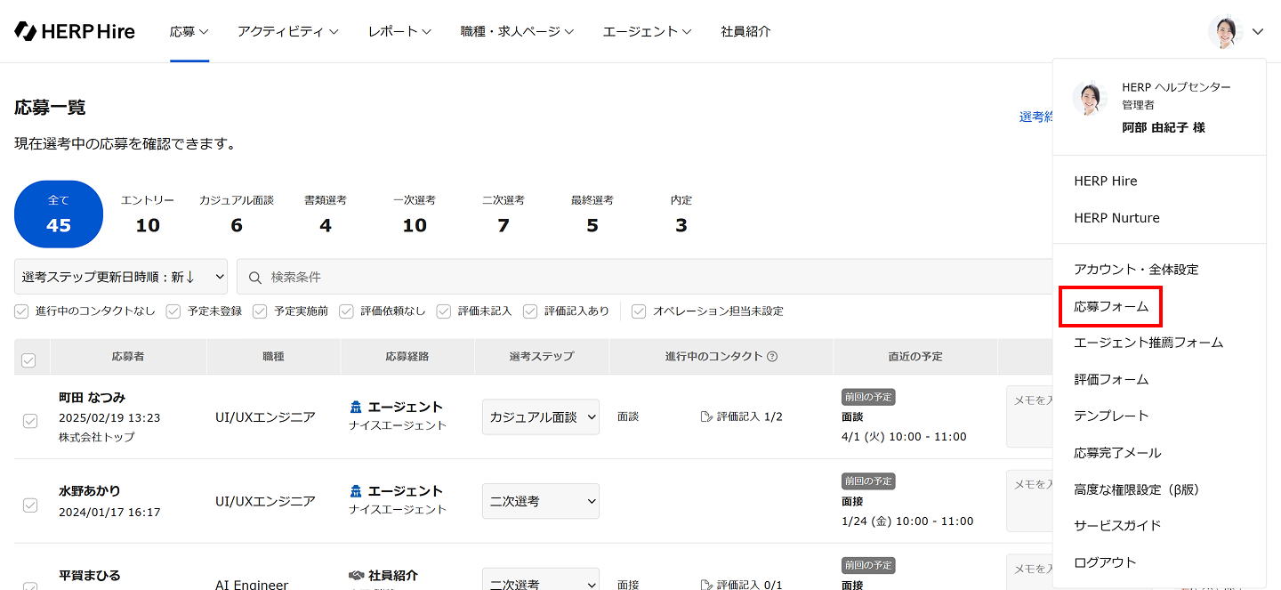Screen dimensions: 1281x590
Task: Open 社員紹介 in top navigation
Action: 745,31
